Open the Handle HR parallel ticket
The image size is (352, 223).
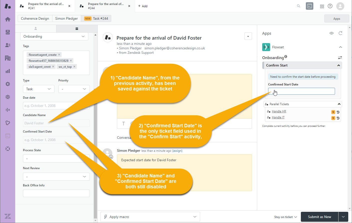(279, 111)
